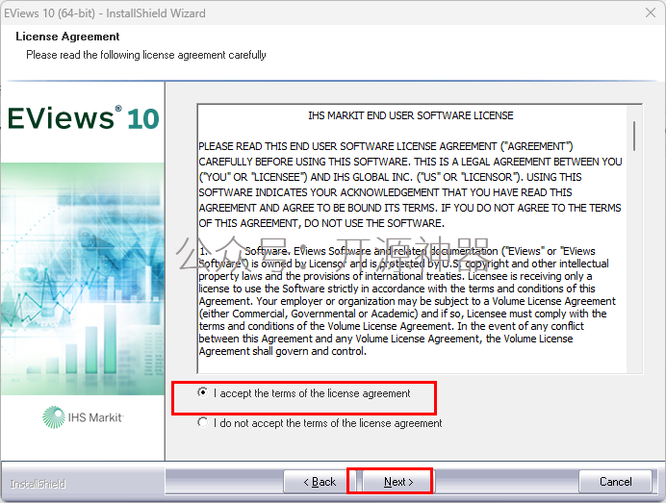The width and height of the screenshot is (666, 503).
Task: Click the line "OF THIS AGREEMENT, DO NOT USE THE SOFTWARE."
Action: 321,223
